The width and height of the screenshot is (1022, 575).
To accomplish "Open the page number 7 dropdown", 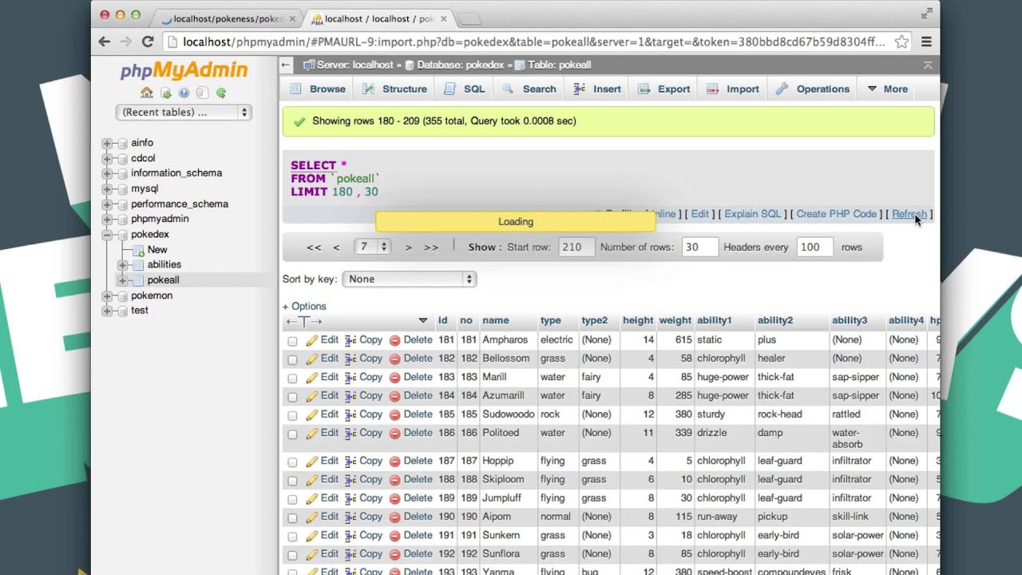I will (373, 247).
